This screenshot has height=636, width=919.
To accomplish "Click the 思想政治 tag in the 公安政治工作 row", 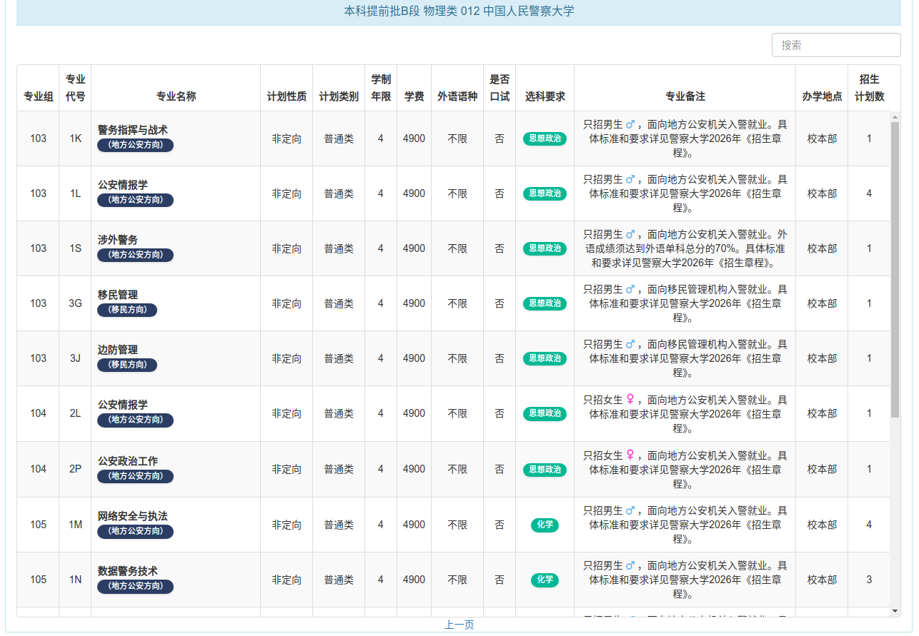I will click(545, 470).
